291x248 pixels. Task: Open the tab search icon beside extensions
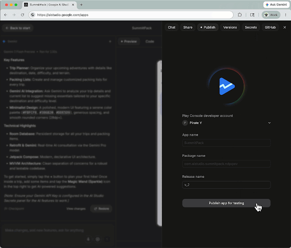tap(252, 15)
